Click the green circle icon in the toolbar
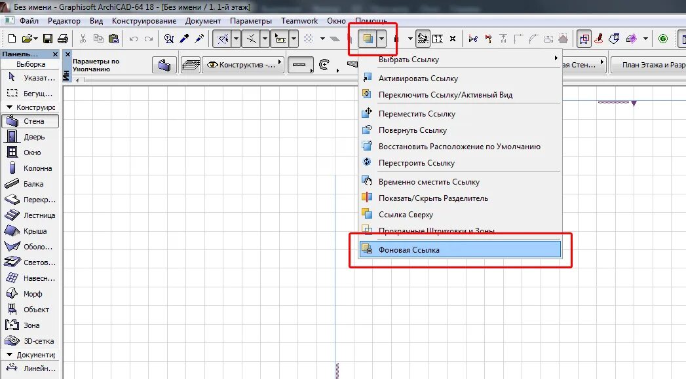This screenshot has height=379, width=686. 663,39
